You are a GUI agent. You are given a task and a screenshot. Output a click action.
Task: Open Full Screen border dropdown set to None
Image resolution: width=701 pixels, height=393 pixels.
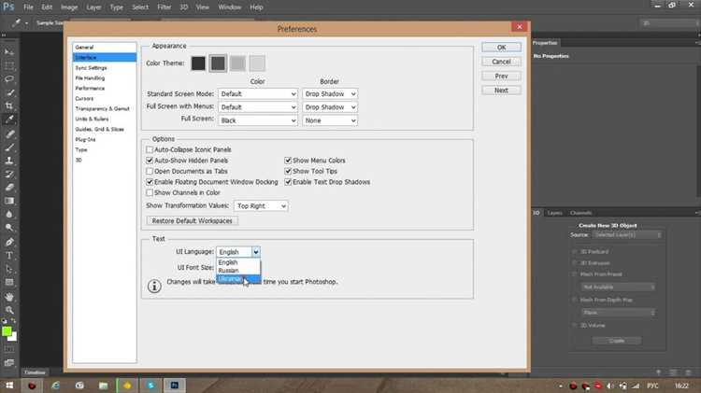coord(330,120)
